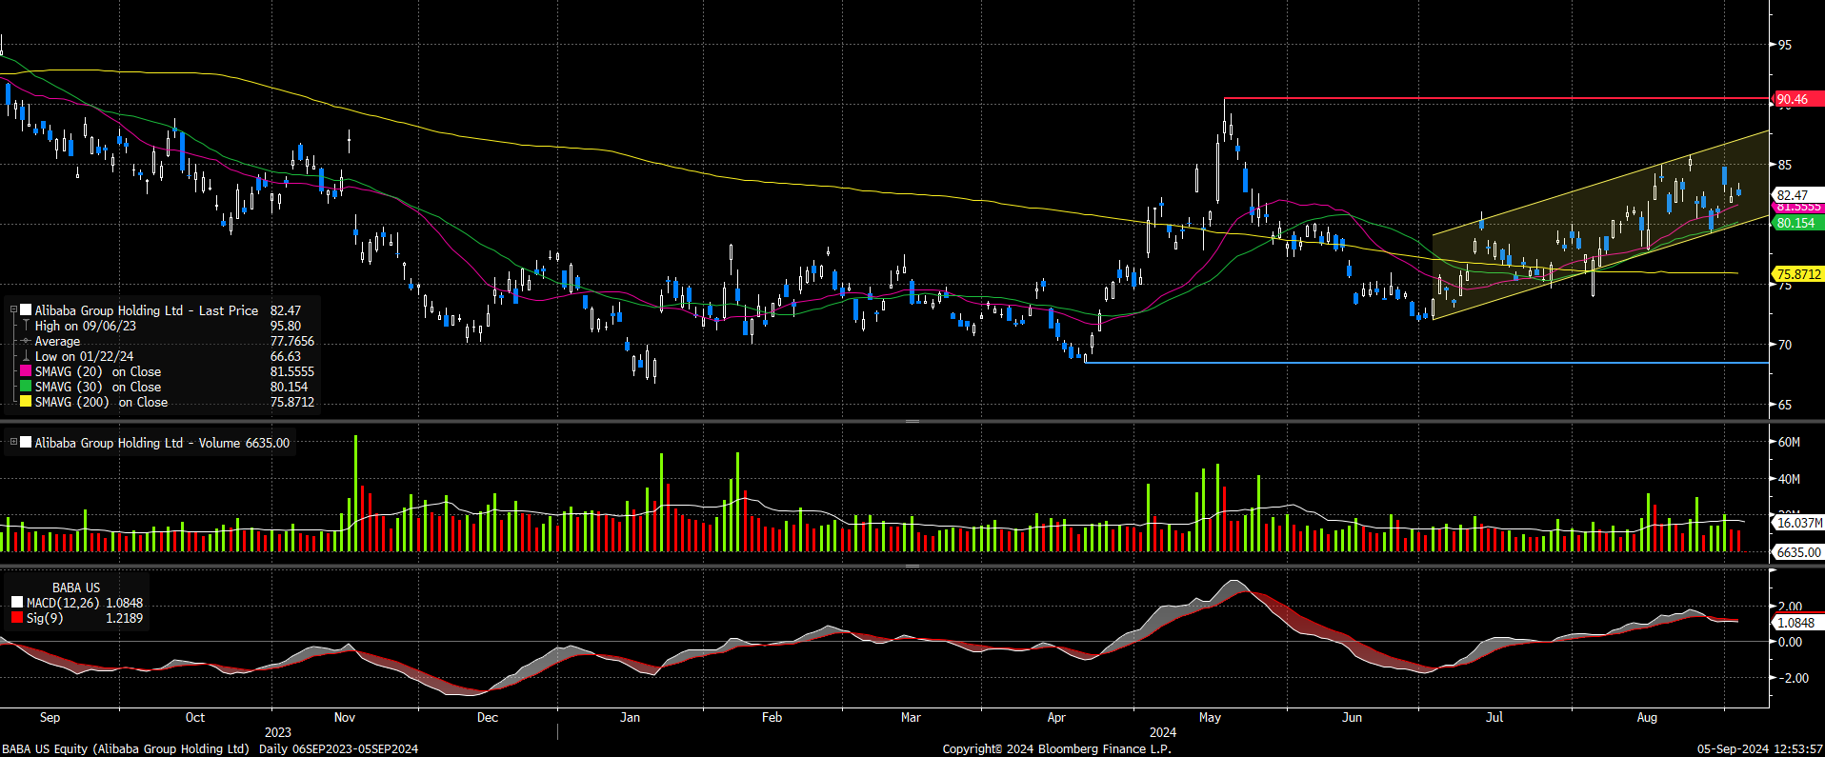Viewport: 1825px width, 757px height.
Task: Click the Sig(9) legend label
Action: (x=45, y=618)
